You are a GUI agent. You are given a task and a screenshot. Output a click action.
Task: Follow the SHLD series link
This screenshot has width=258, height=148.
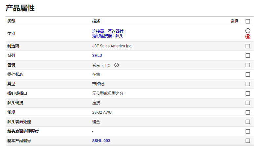97,56
